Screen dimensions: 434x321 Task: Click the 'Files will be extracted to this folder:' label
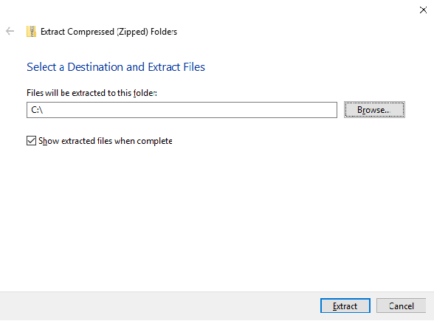point(92,93)
